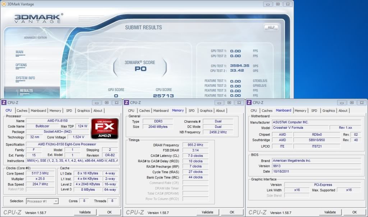Viewport: 368px width, 217px height.
Task: Click the HELP button in 3DMark Vantage
Action: pos(271,27)
